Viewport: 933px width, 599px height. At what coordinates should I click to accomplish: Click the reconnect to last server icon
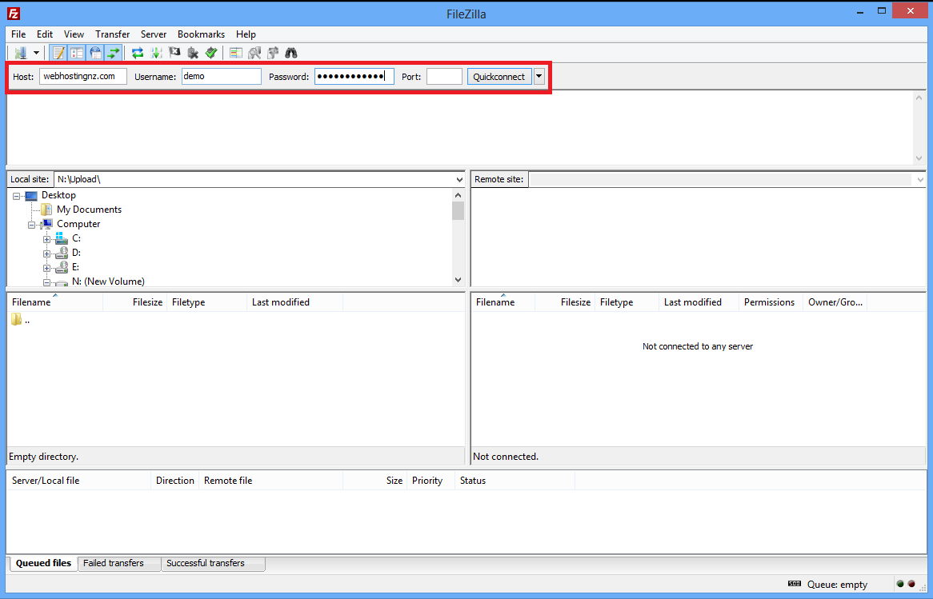[x=211, y=53]
